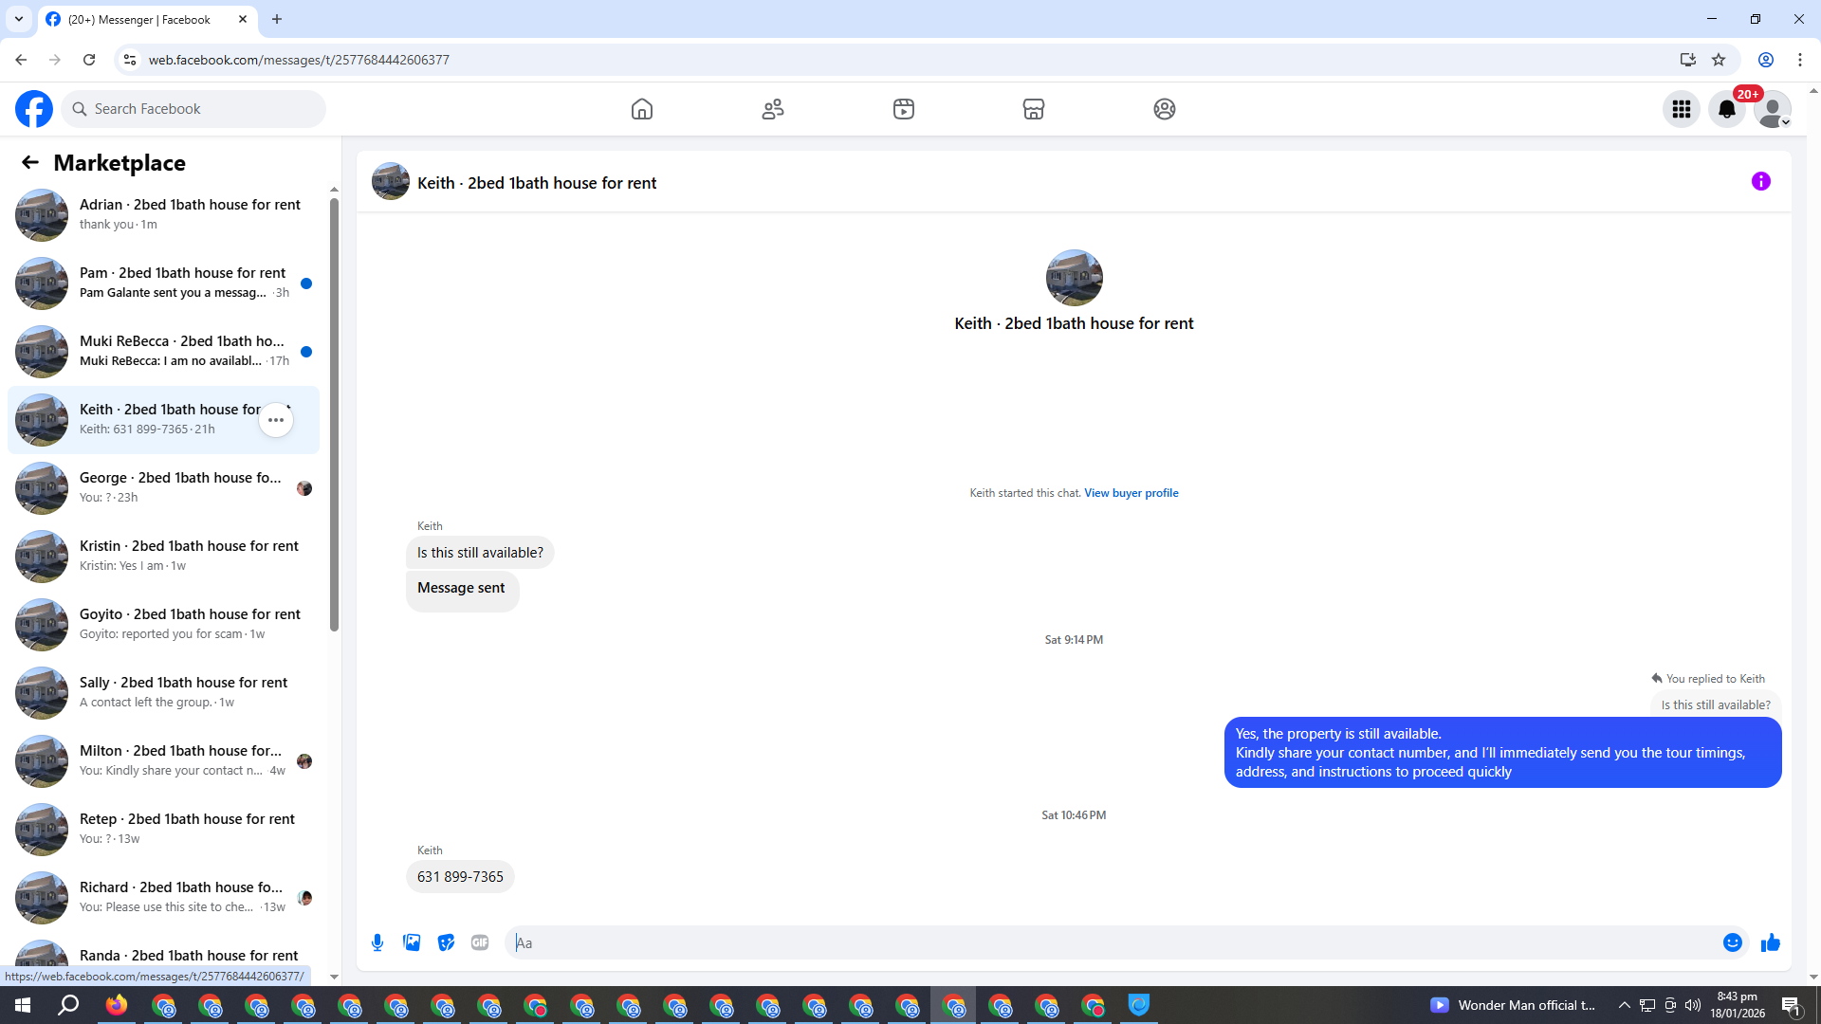Screen dimensions: 1821x1024
Task: Click the voice clip microphone icon
Action: (x=377, y=942)
